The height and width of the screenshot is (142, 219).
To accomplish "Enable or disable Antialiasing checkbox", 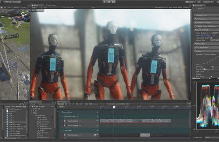I will [195, 19].
